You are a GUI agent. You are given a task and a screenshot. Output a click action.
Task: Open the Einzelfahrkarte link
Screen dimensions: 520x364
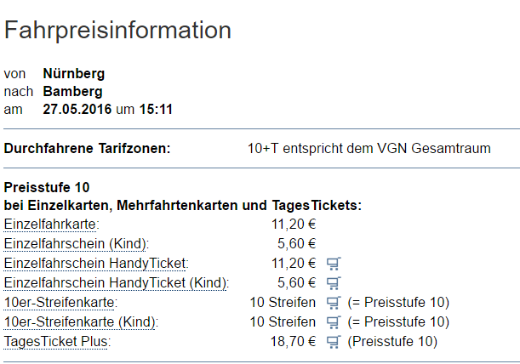[x=50, y=225]
